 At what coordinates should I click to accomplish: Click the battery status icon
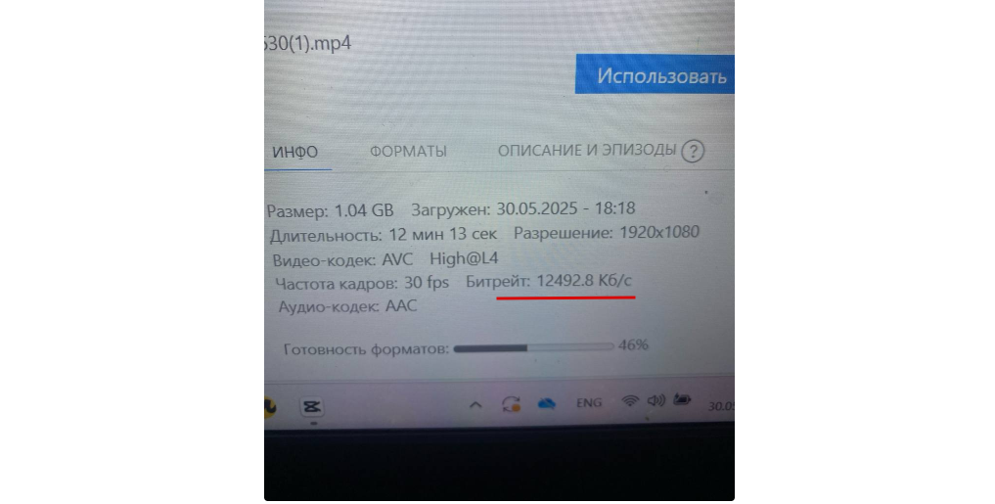[x=682, y=400]
